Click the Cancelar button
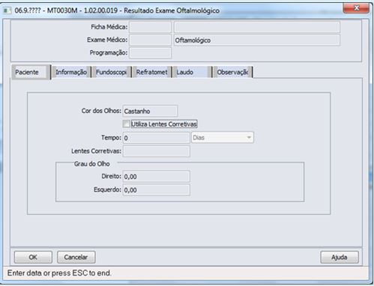 76,257
